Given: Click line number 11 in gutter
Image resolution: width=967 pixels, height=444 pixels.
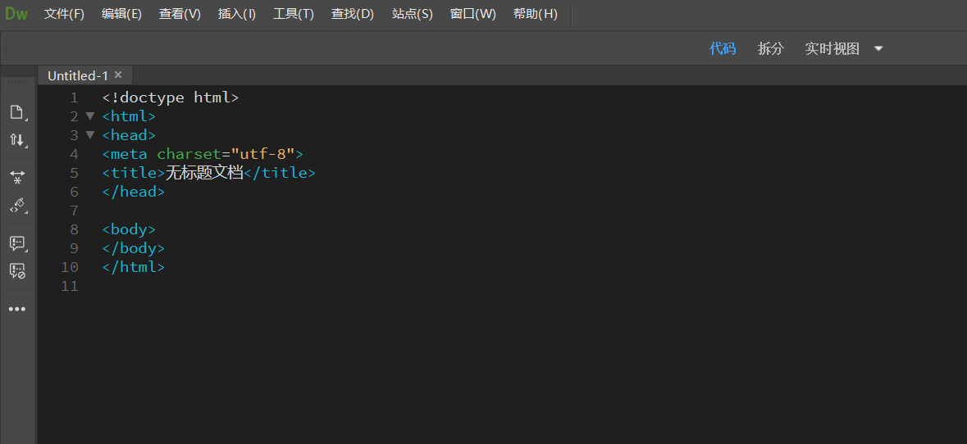Looking at the screenshot, I should point(71,286).
